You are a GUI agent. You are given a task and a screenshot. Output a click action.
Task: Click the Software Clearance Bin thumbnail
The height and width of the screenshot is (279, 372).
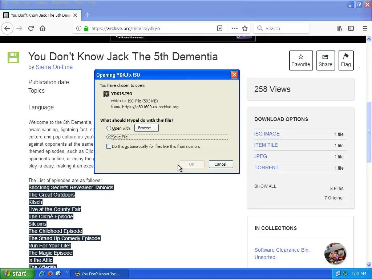pos(335,253)
